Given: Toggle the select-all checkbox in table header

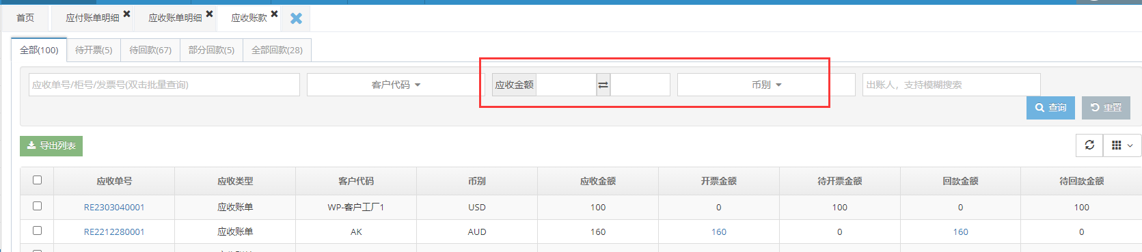Looking at the screenshot, I should click(37, 180).
